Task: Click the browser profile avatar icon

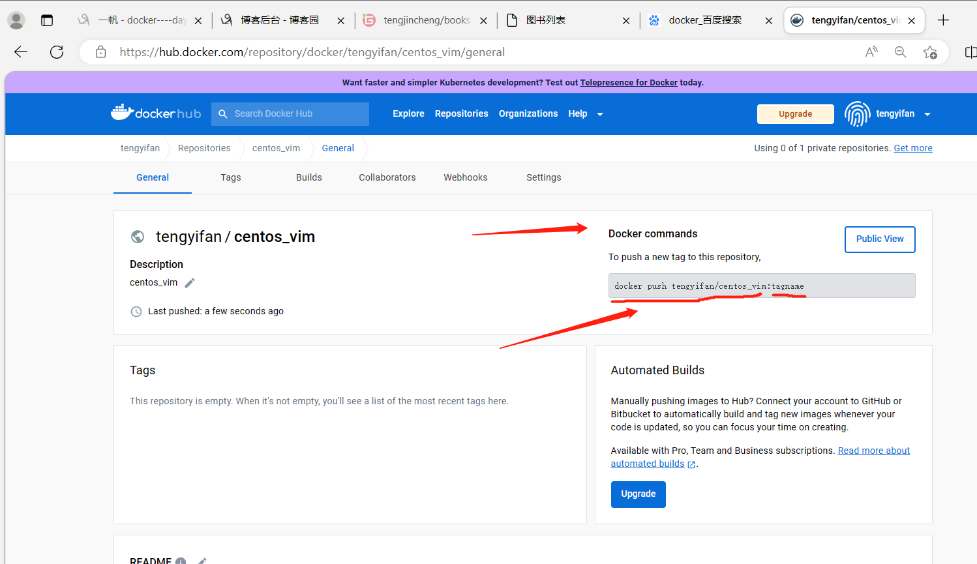Action: [x=16, y=20]
